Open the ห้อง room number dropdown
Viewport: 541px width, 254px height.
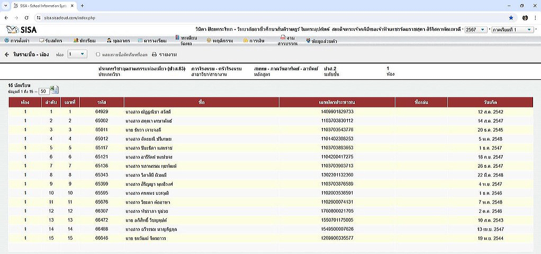[x=77, y=54]
